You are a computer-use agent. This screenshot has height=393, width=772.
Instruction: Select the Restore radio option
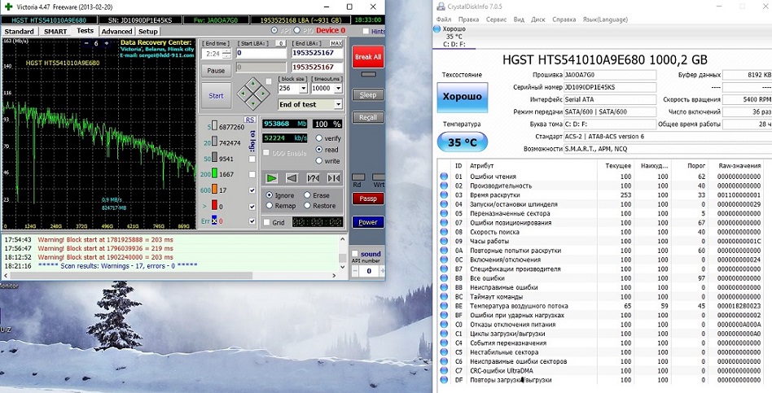307,206
